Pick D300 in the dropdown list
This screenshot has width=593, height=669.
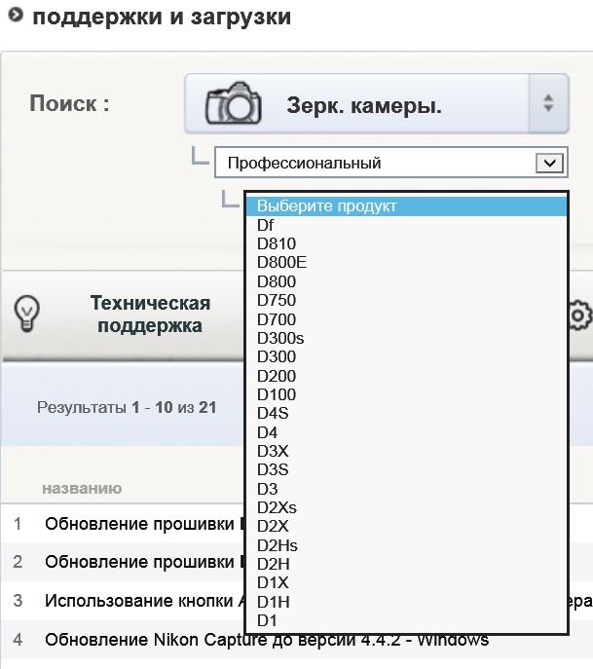tap(407, 356)
